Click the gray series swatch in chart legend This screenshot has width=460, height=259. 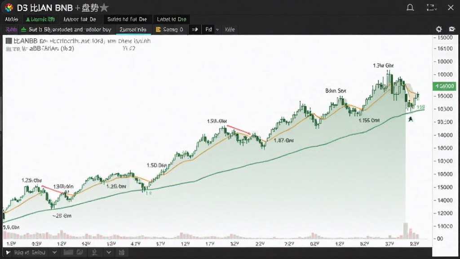click(9, 41)
